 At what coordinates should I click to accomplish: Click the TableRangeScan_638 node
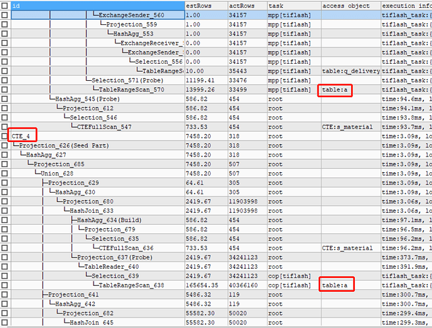point(132,285)
